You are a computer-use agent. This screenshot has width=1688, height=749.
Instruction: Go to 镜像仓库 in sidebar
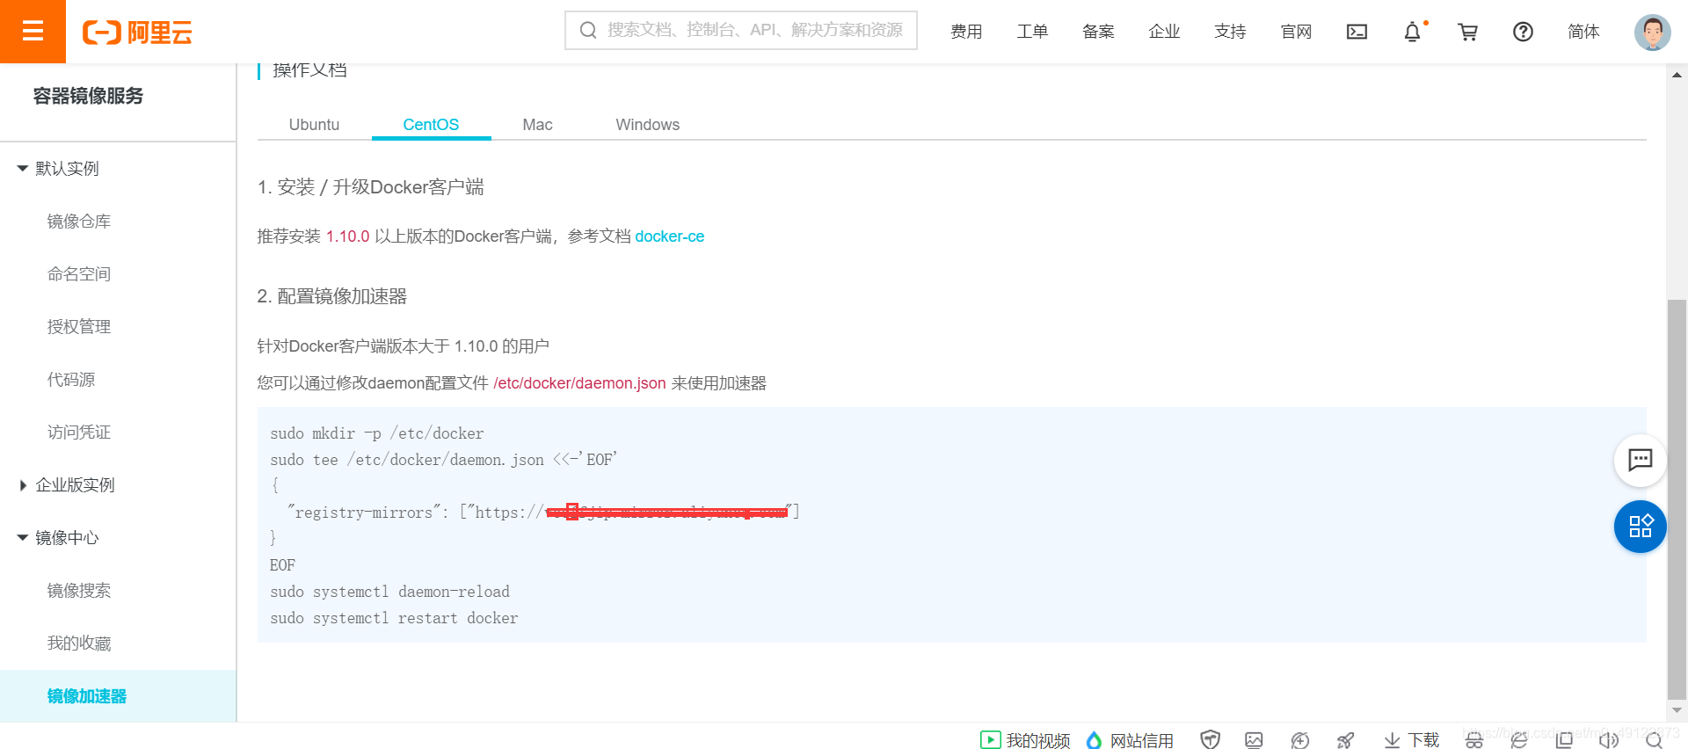point(79,222)
